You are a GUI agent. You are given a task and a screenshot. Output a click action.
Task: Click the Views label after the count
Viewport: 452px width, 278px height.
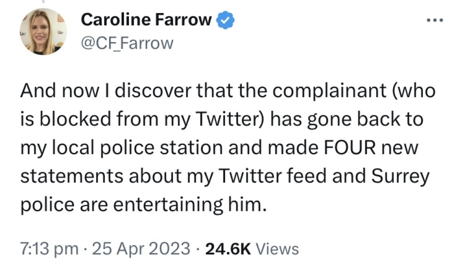pos(278,248)
